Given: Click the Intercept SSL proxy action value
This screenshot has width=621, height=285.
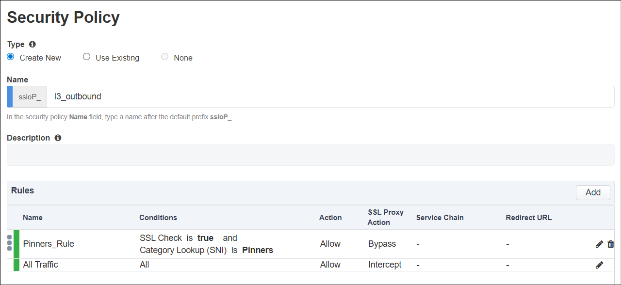Looking at the screenshot, I should point(385,265).
